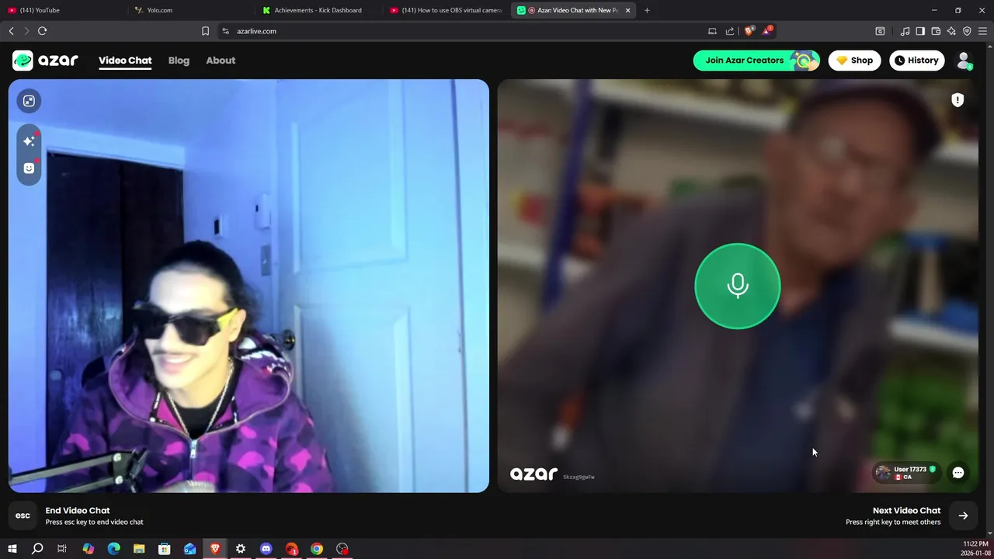The width and height of the screenshot is (994, 559).
Task: Open site settings icon in address bar
Action: tap(225, 31)
